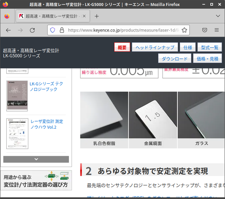Select the 概要 tab
This screenshot has height=199, width=225.
pos(122,47)
